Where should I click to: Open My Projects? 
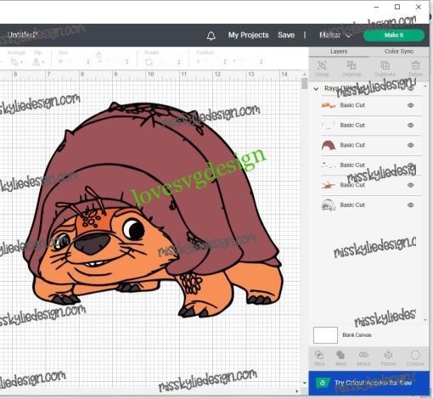click(248, 35)
